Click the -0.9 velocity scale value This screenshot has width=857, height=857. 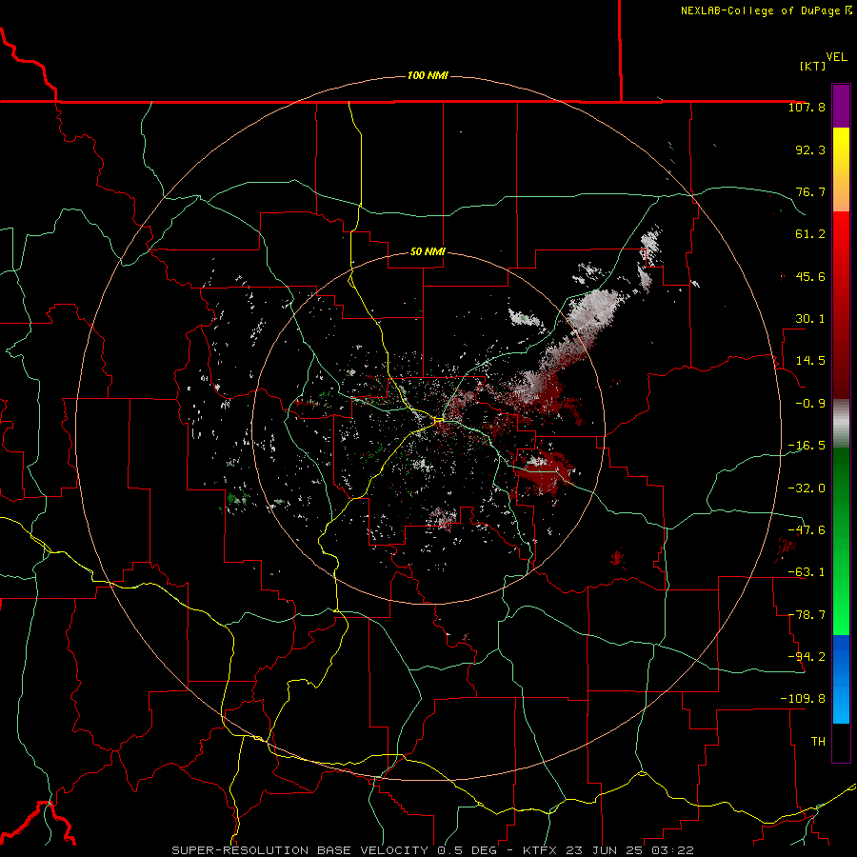(810, 404)
